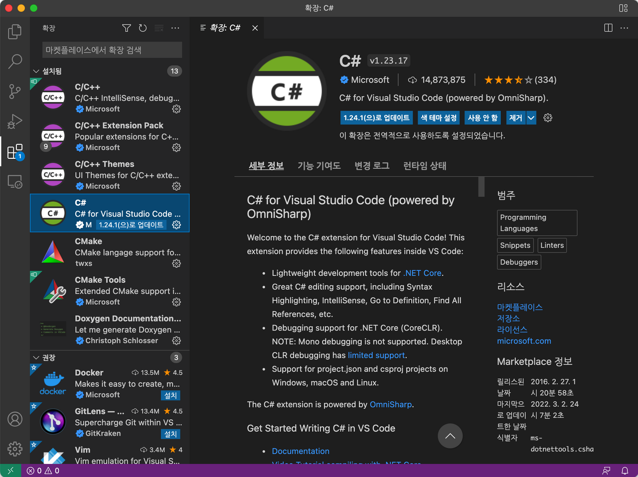Open the Accounts icon
638x477 pixels.
(15, 419)
